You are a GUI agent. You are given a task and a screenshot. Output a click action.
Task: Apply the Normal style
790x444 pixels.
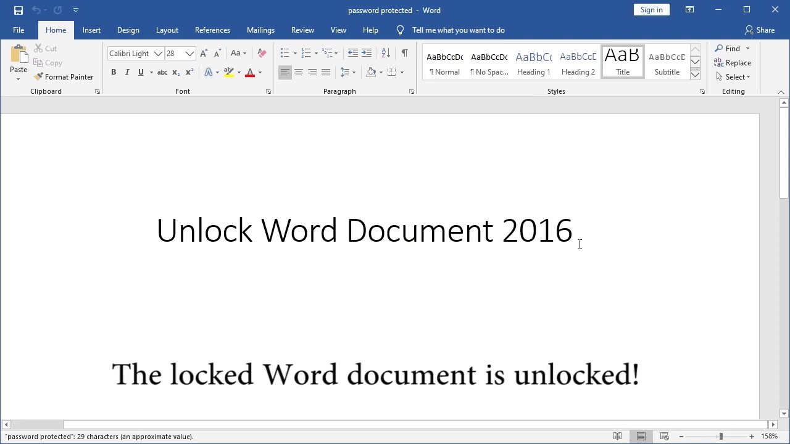[444, 62]
